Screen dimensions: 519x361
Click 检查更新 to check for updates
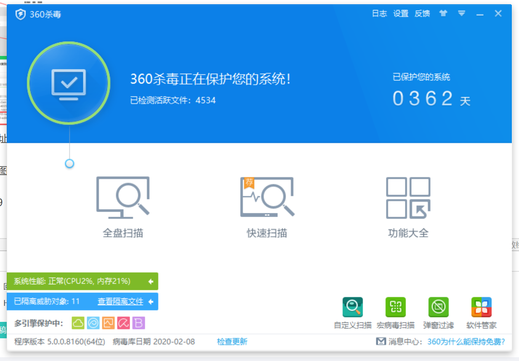(232, 342)
